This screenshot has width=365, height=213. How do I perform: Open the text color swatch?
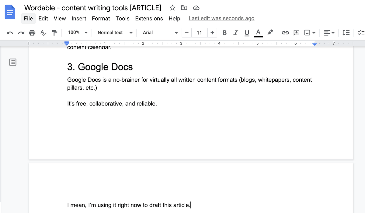tap(258, 33)
